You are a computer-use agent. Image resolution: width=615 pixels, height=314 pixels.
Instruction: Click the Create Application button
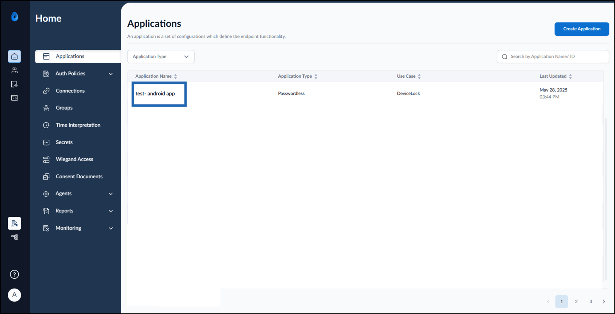tap(582, 29)
